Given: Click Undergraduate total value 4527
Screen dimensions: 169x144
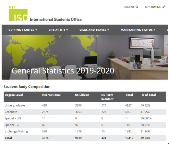Looking at the screenshot, I should [128, 105].
